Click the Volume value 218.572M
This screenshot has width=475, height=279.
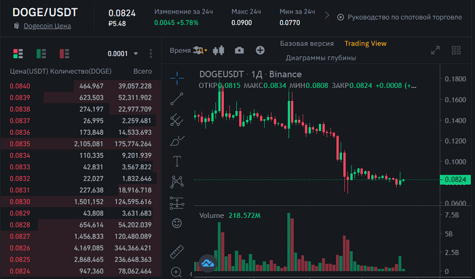[245, 215]
